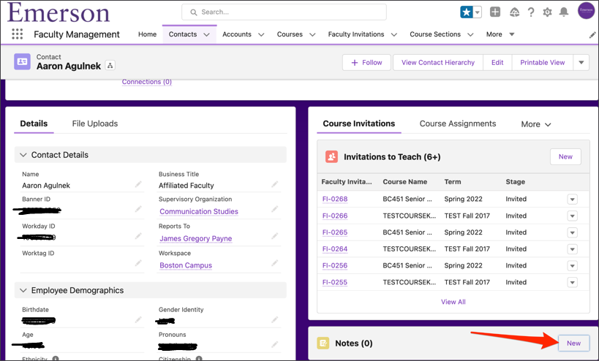
Task: Edit the Workspace pencil icon
Action: (x=275, y=263)
